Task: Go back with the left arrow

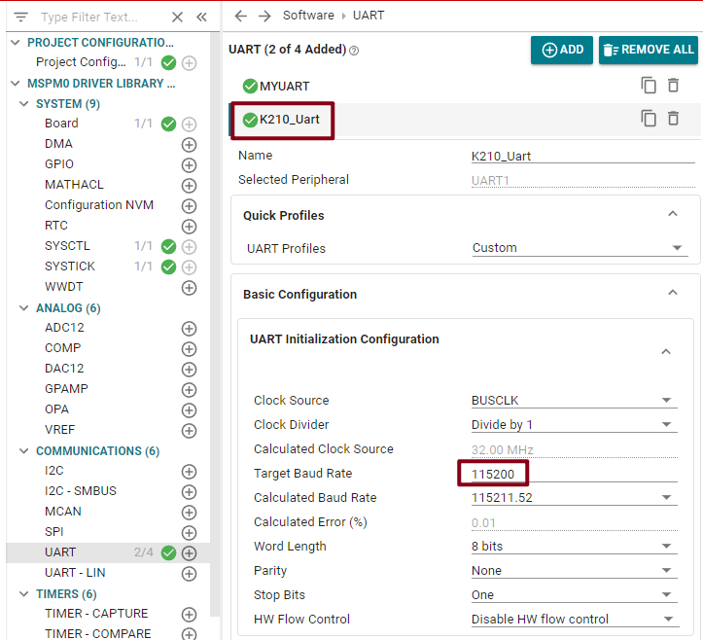Action: (x=241, y=16)
